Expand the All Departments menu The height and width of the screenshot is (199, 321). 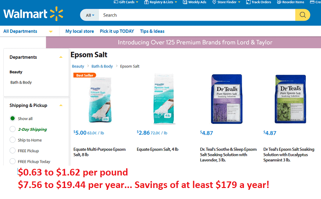(28, 31)
